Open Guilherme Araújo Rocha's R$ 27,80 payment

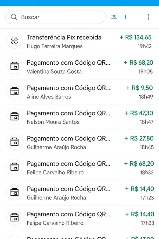(x=79, y=142)
